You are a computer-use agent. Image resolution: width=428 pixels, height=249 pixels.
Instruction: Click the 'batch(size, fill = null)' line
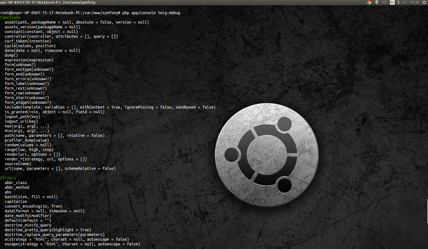click(x=31, y=197)
